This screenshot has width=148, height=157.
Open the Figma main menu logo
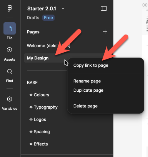pyautogui.click(x=10, y=8)
